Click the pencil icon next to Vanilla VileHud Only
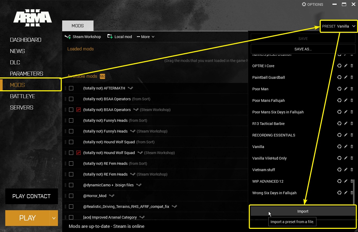The height and width of the screenshot is (232, 358). (x=346, y=158)
